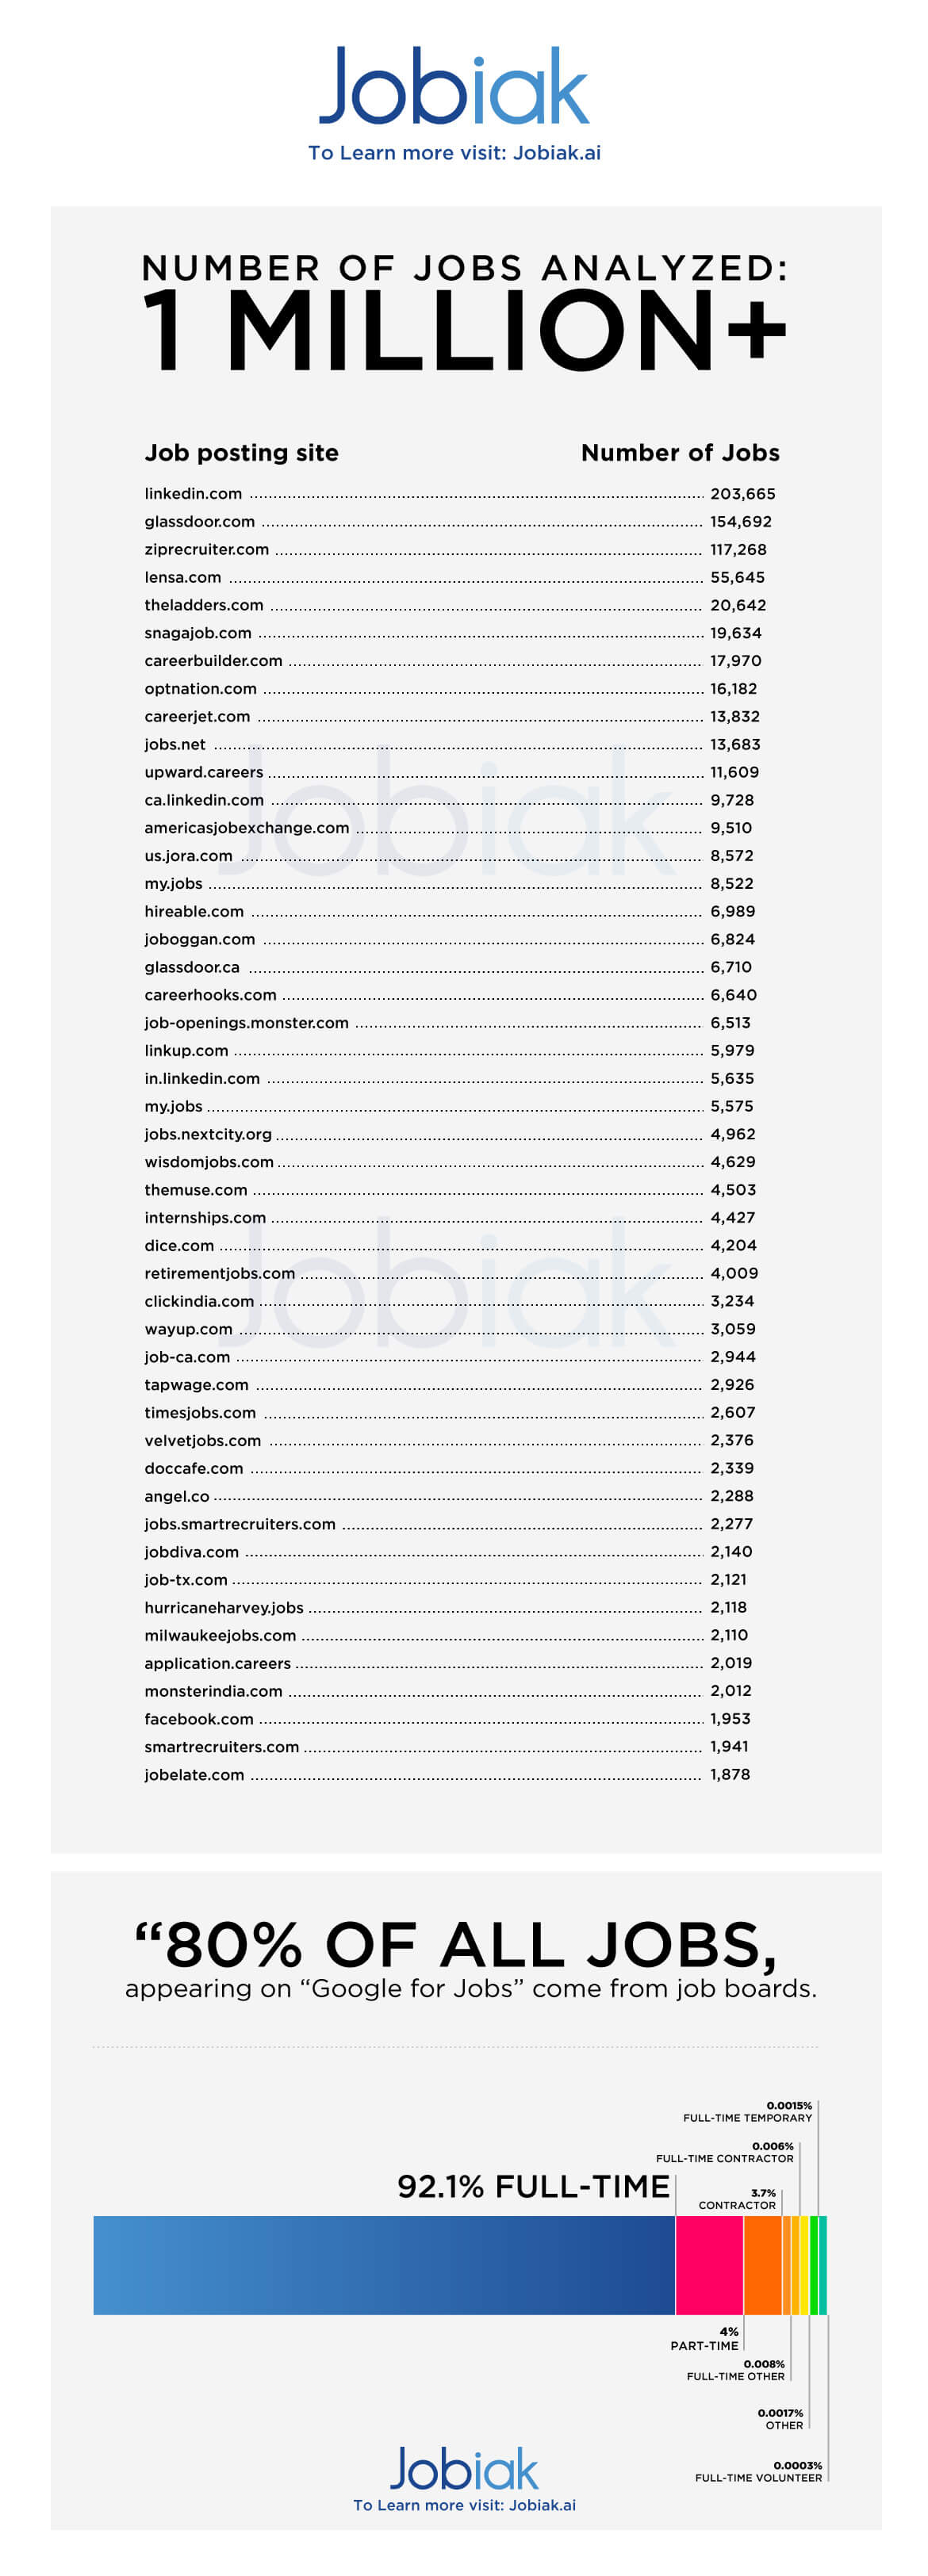Click the Jobiak logo in the footer
Image resolution: width=928 pixels, height=2576 pixels.
[464, 2470]
